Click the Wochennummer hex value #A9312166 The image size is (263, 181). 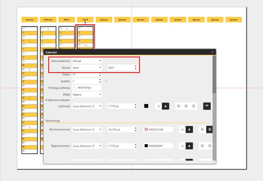click(x=156, y=130)
